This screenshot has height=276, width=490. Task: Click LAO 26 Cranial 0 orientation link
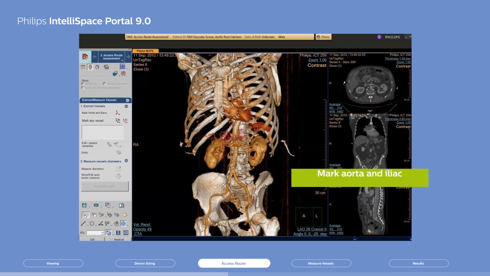click(312, 229)
